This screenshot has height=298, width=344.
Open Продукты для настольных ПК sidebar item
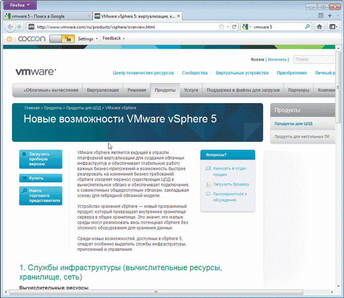302,136
